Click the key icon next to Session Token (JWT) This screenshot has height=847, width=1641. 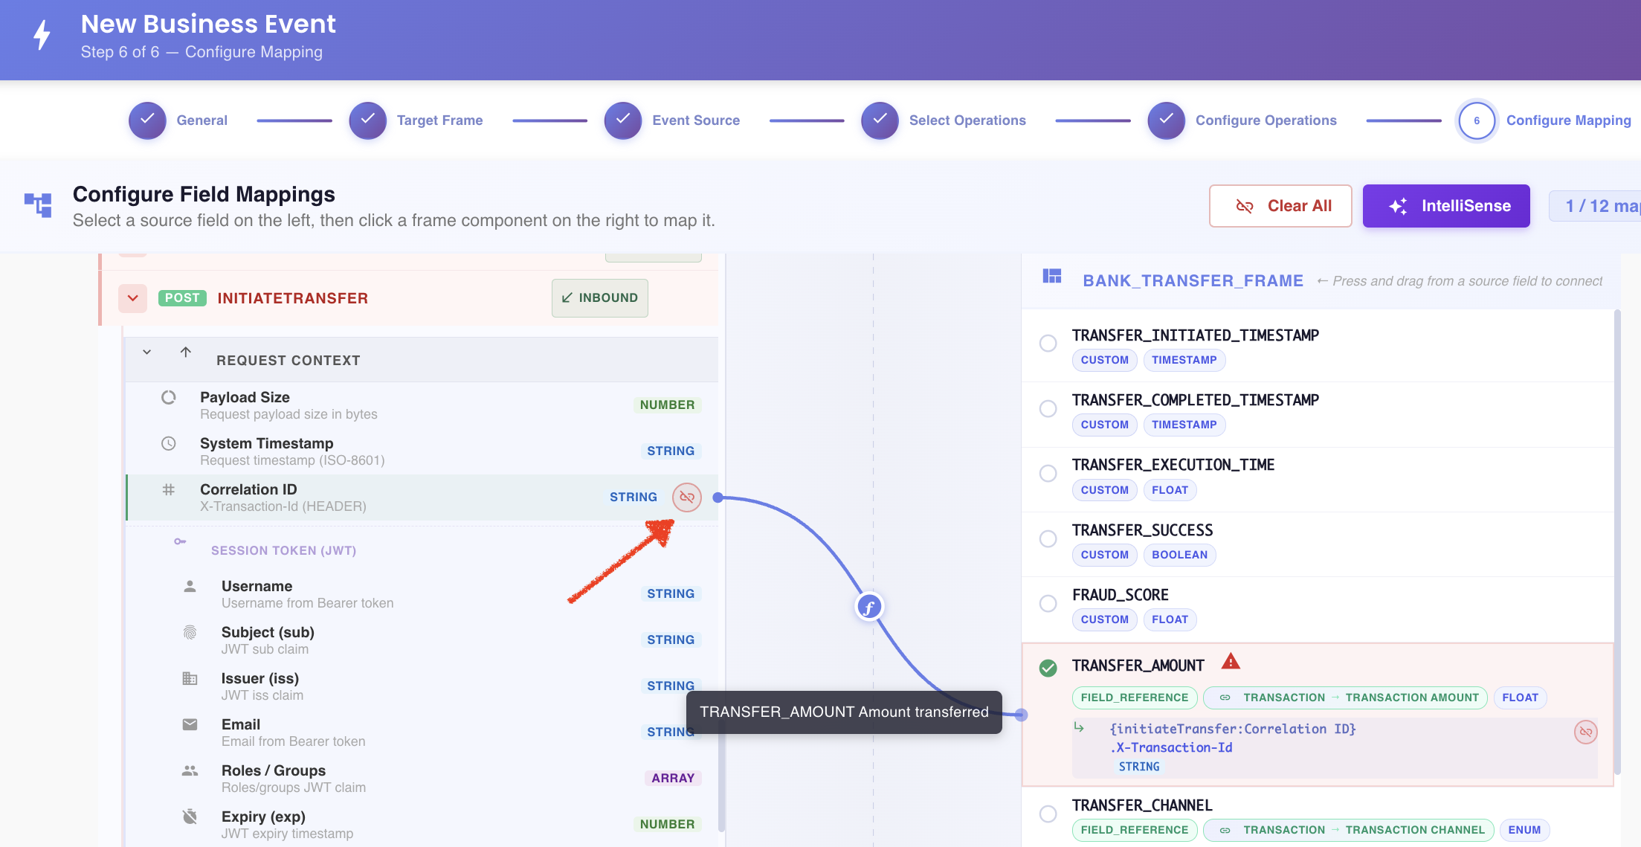click(x=180, y=541)
